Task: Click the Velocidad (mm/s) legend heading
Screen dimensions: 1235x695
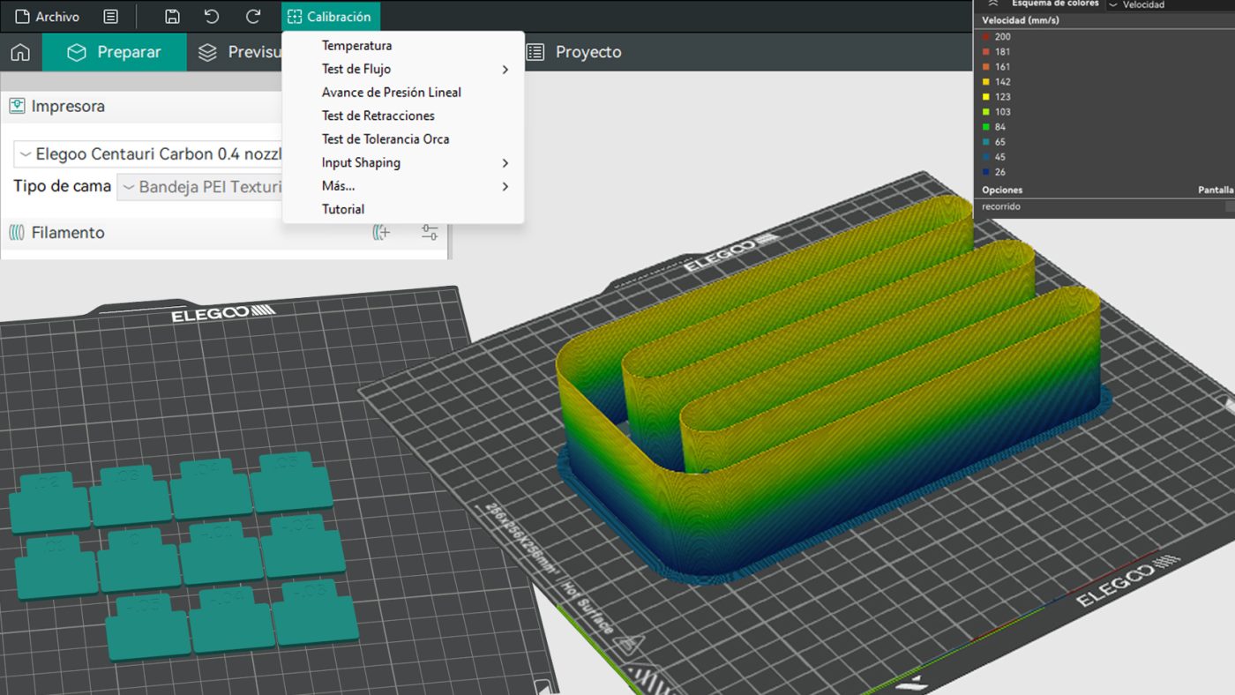Action: (x=1021, y=20)
